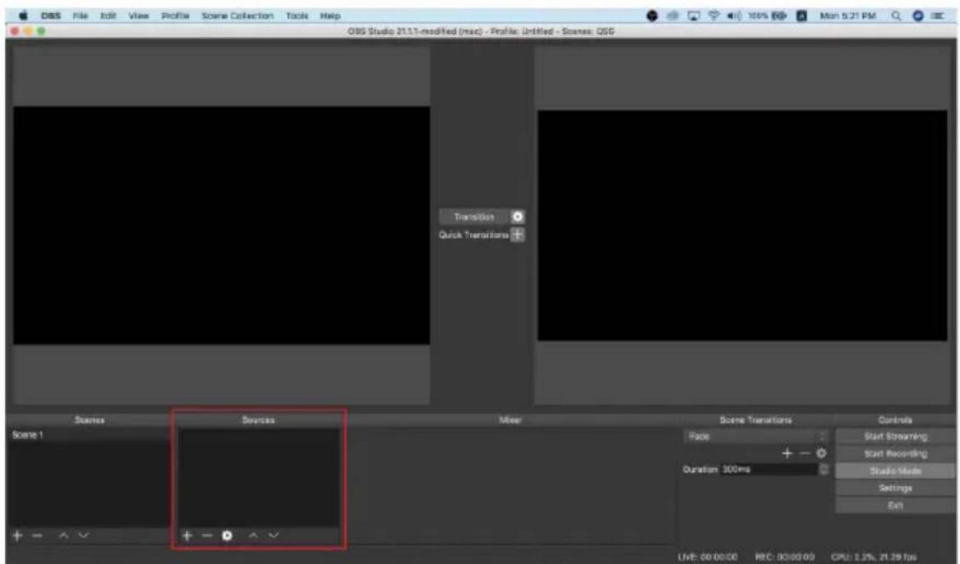Open the View menu

[139, 16]
